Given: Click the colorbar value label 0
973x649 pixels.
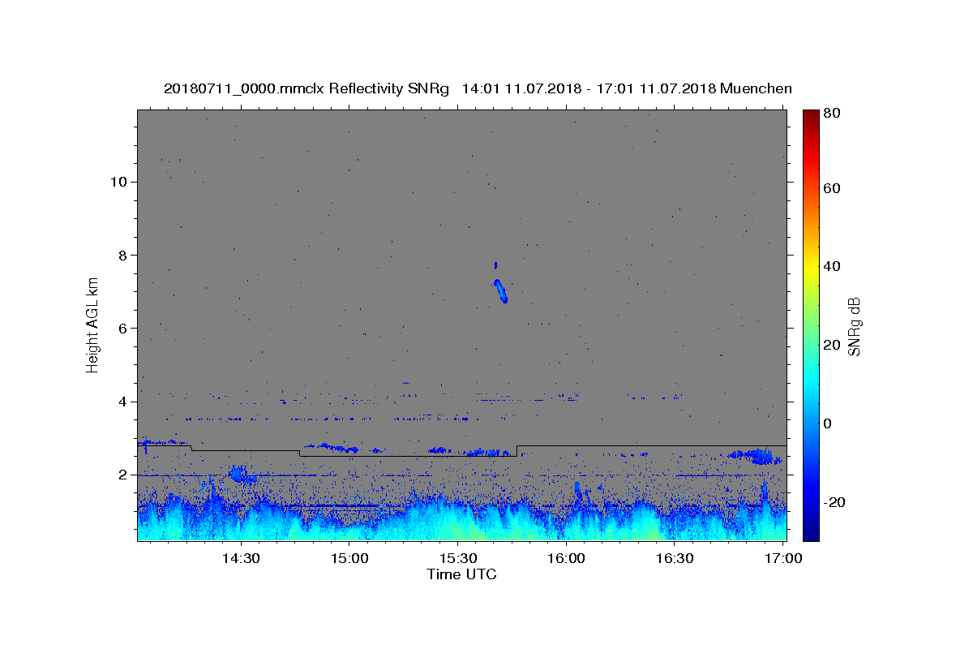Looking at the screenshot, I should pos(828,423).
